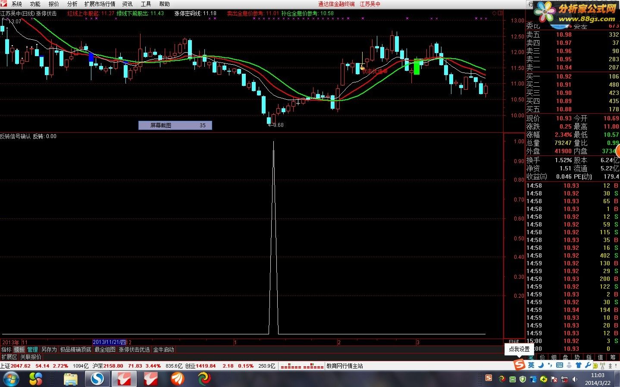This screenshot has height=387, width=620.
Task: Open the 功能 menu
Action: 35,4
